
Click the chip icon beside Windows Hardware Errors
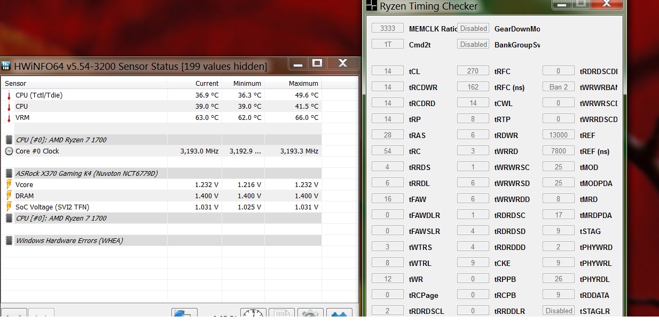click(9, 240)
